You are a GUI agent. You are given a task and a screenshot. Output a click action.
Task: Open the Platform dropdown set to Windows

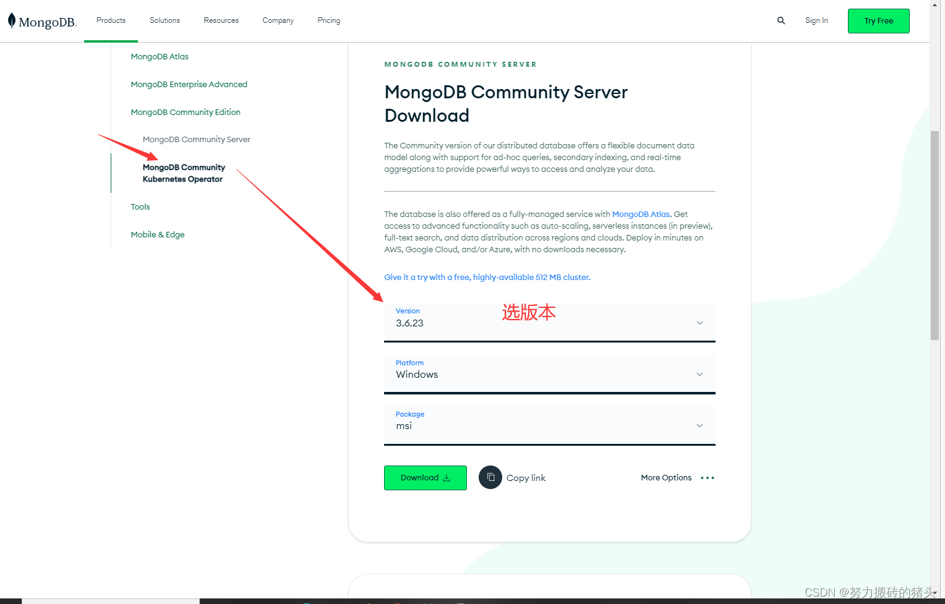[699, 374]
